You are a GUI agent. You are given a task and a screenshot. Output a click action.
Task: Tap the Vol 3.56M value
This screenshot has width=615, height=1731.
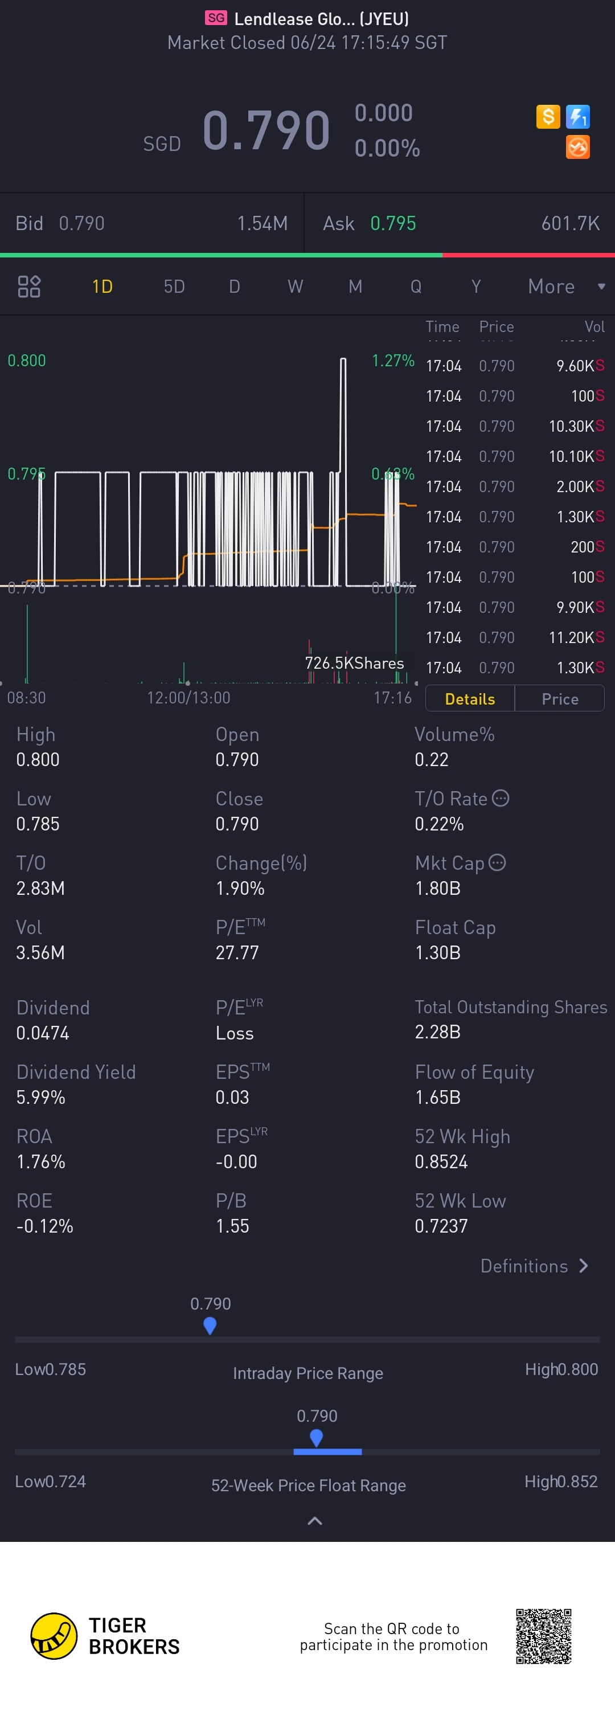(x=40, y=953)
